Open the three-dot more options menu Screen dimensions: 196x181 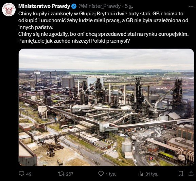[191, 6]
